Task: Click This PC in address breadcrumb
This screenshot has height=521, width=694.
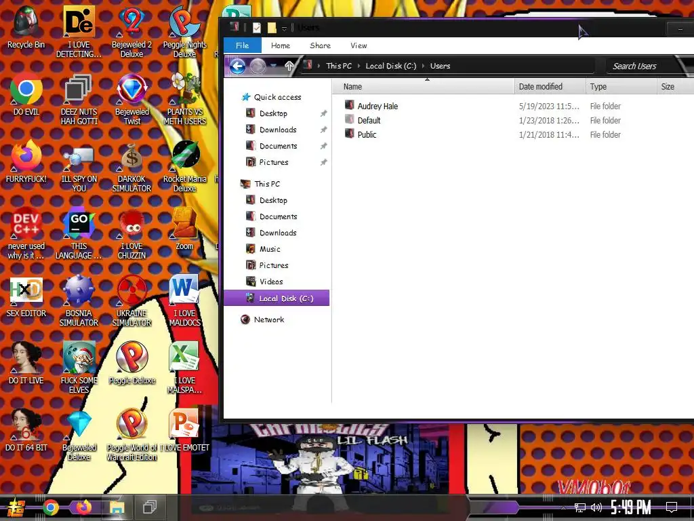Action: pos(339,66)
